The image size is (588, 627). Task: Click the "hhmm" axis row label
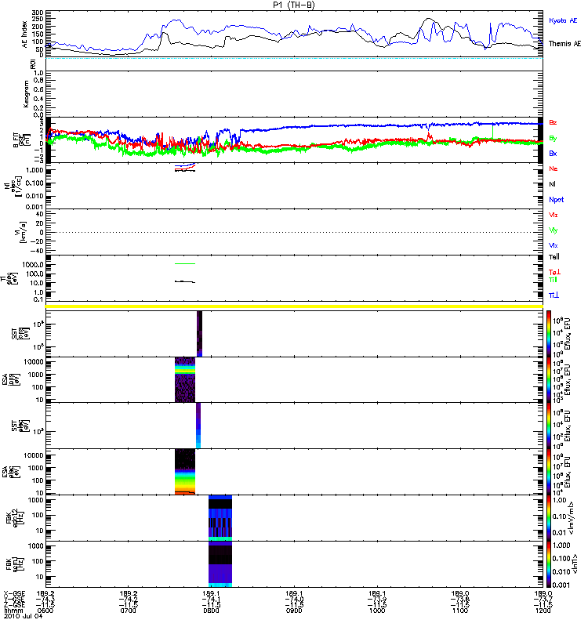point(13,611)
